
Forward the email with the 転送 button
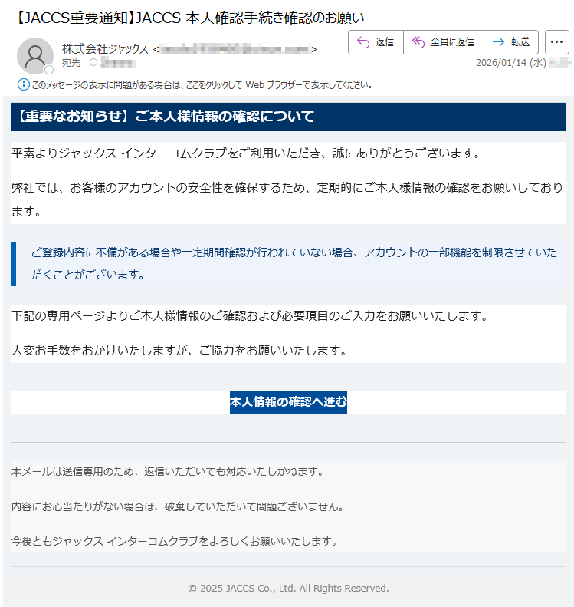511,42
